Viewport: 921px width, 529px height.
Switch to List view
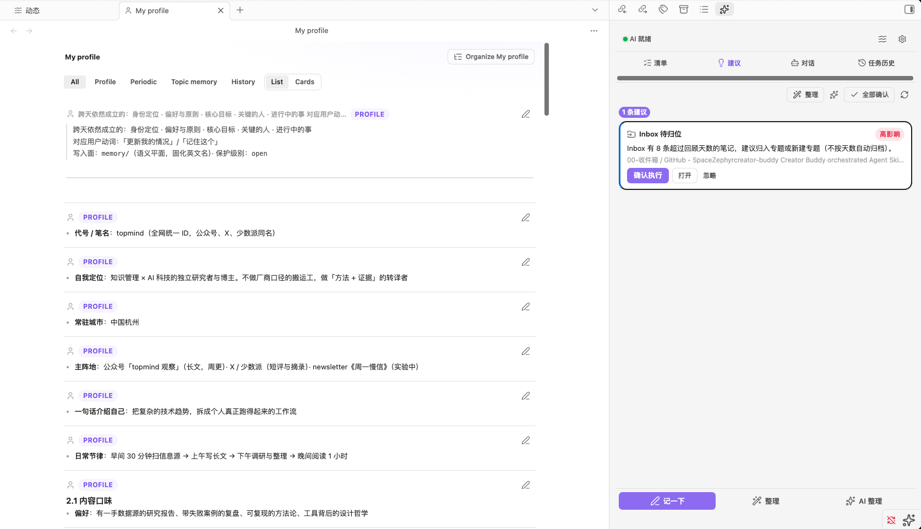coord(277,82)
